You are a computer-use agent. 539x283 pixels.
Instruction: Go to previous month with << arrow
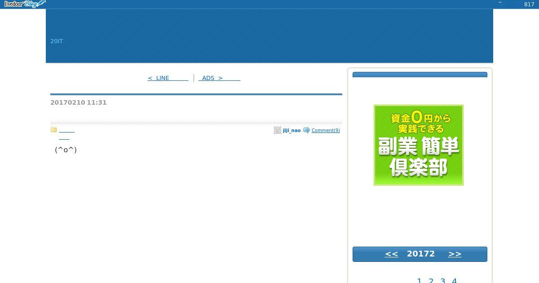(x=391, y=254)
